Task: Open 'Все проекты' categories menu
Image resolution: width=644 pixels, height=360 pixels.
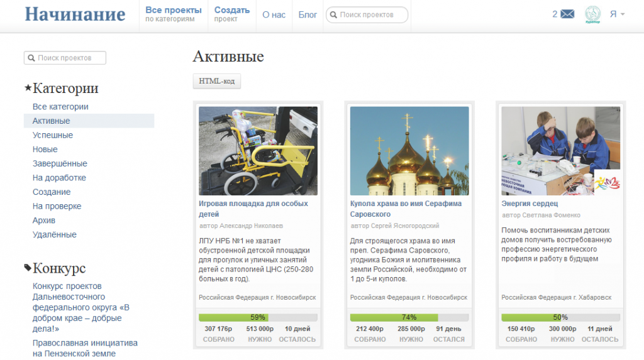Action: click(173, 14)
